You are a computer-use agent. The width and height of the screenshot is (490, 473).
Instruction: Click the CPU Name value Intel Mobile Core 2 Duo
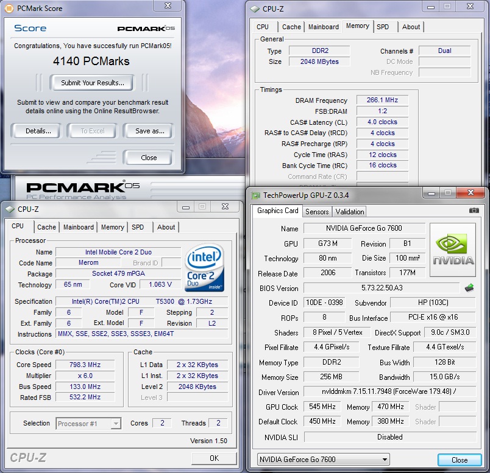pyautogui.click(x=118, y=252)
